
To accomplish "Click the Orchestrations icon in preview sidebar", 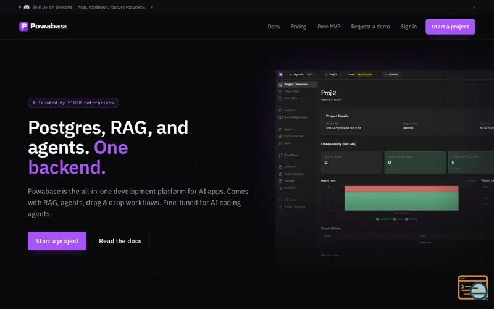I will click(x=280, y=136).
